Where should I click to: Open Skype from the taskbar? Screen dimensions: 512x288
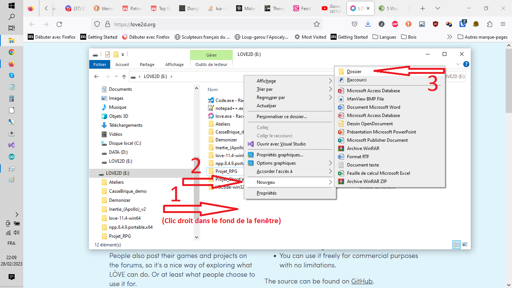point(12,75)
